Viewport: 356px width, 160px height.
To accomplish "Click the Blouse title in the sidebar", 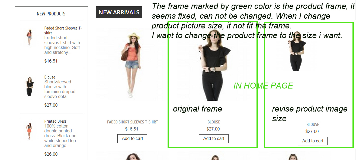I will click(50, 77).
